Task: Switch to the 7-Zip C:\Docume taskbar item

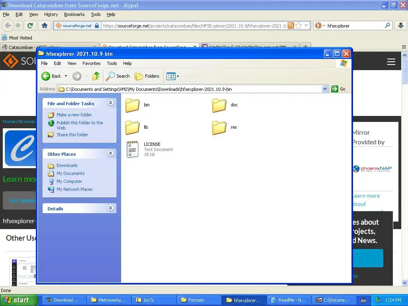Action: [x=334, y=300]
